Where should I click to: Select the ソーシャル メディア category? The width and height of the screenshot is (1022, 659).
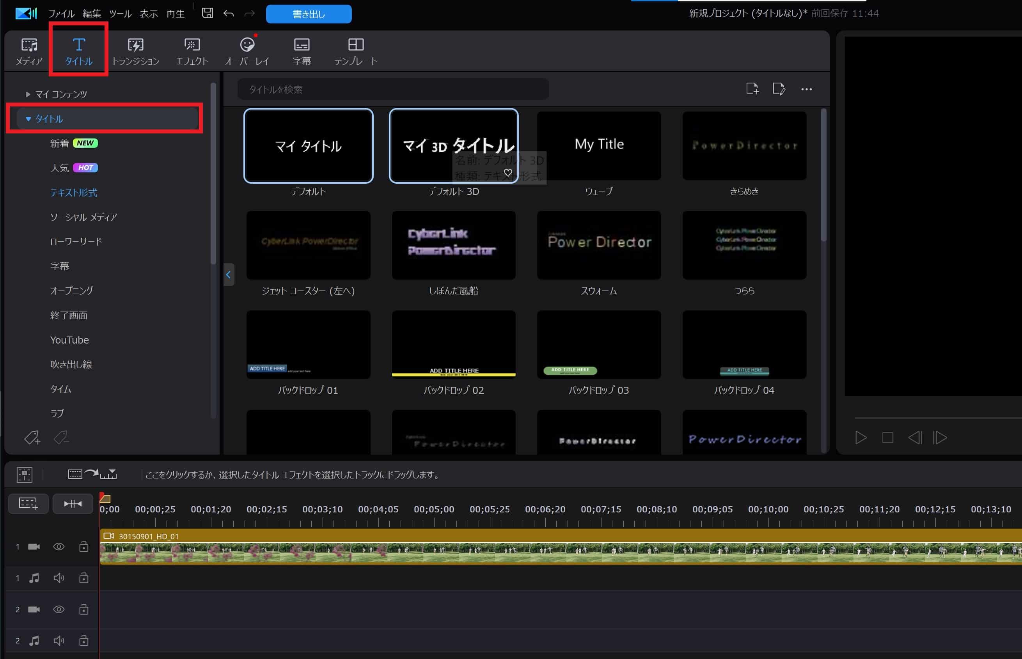click(x=83, y=217)
